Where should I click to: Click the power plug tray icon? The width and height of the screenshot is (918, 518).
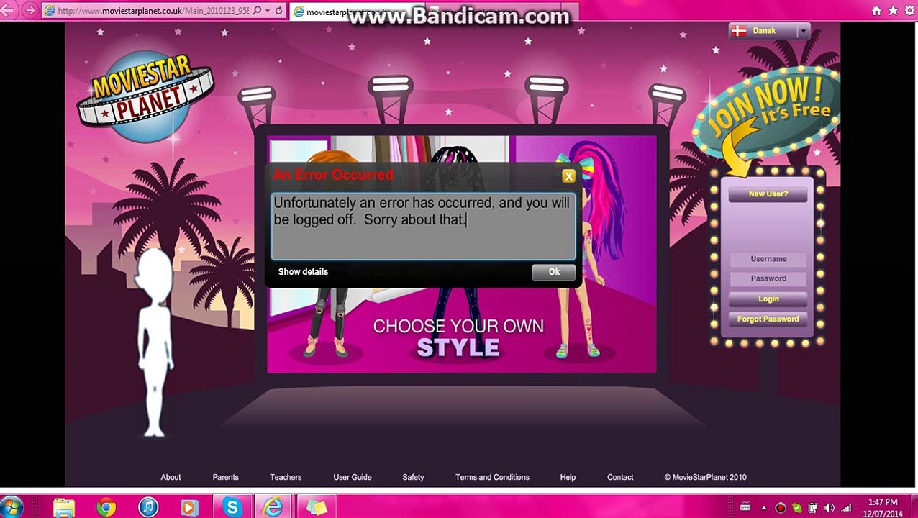(x=813, y=508)
